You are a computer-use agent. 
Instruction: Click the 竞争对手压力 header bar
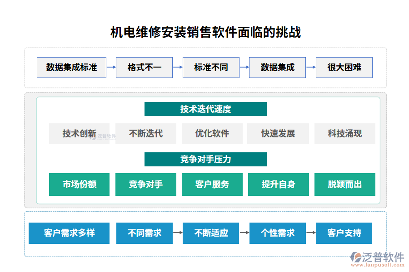coord(205,159)
